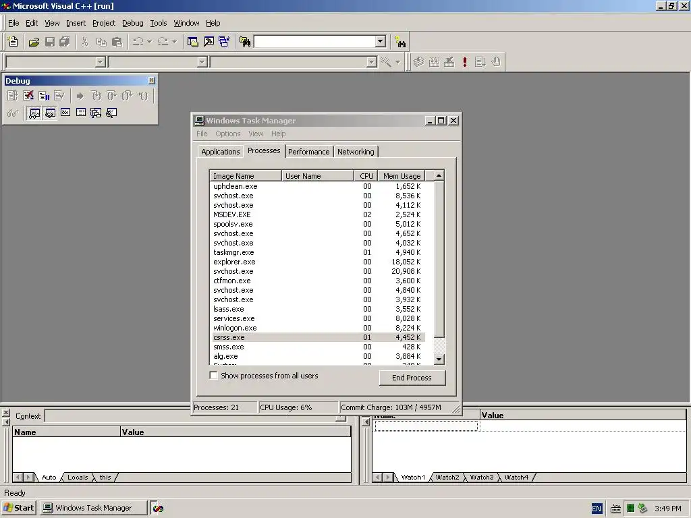Viewport: 691px width, 518px height.
Task: Switch to the Performance tab
Action: coord(308,152)
